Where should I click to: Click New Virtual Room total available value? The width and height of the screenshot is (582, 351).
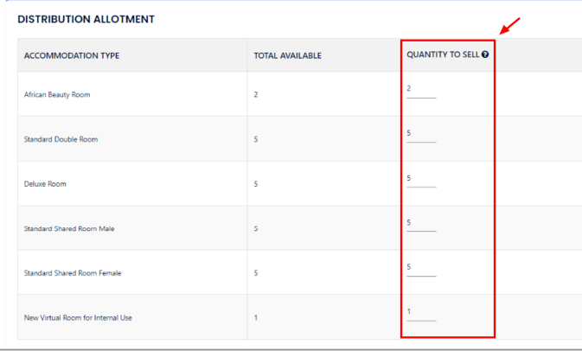tap(256, 318)
